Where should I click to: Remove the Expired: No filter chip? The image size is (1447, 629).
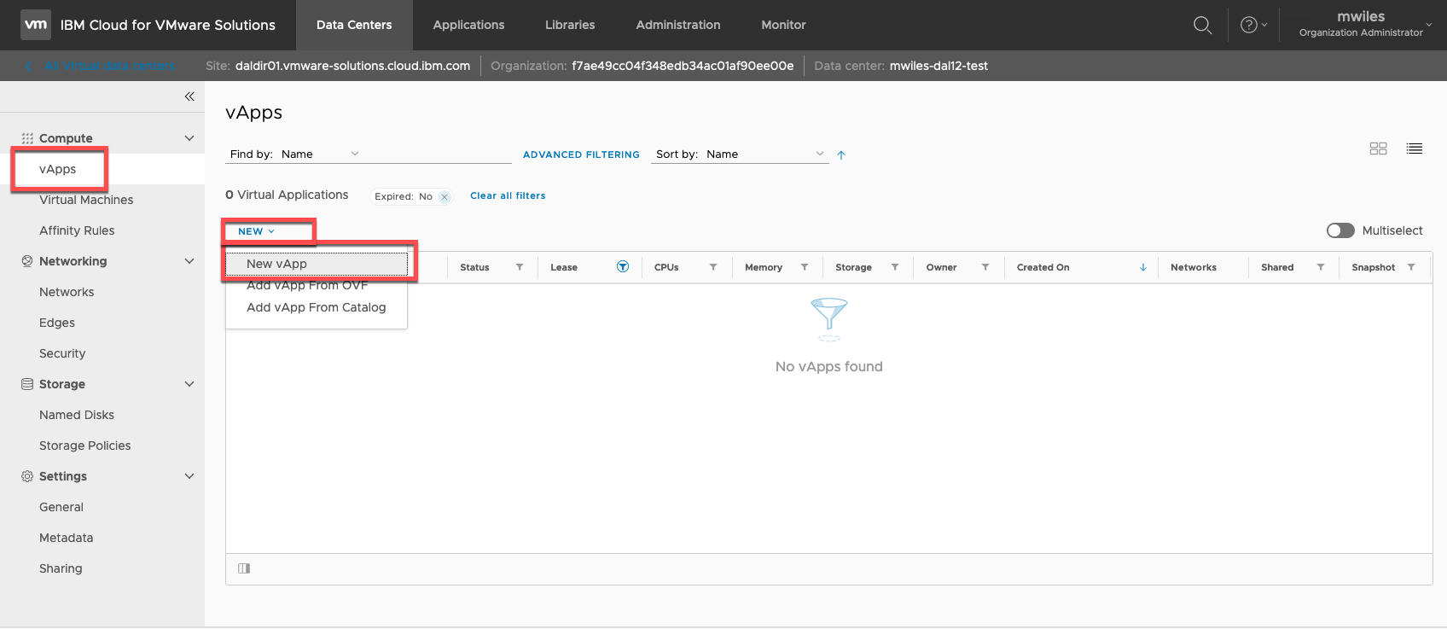coord(445,197)
